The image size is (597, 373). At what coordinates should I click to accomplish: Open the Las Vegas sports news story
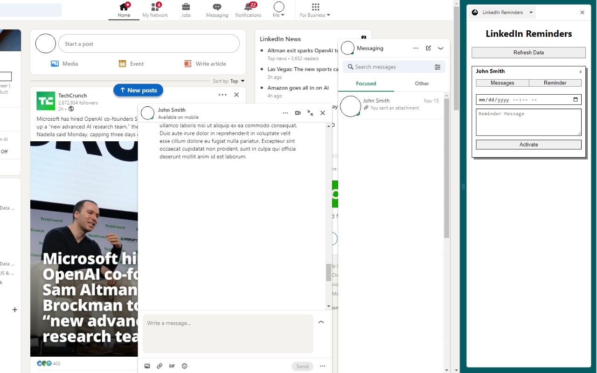303,69
